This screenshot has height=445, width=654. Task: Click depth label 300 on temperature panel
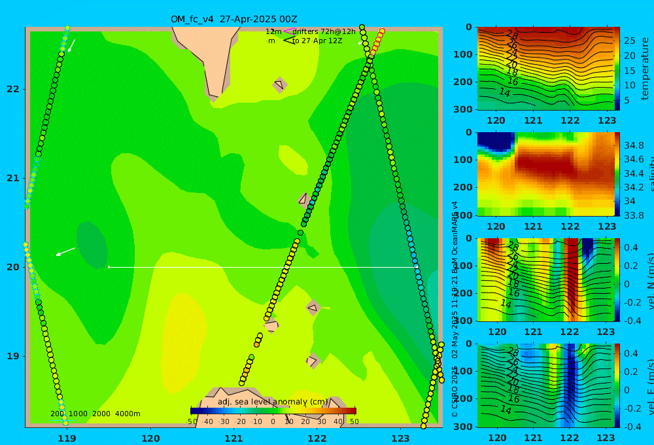point(463,109)
